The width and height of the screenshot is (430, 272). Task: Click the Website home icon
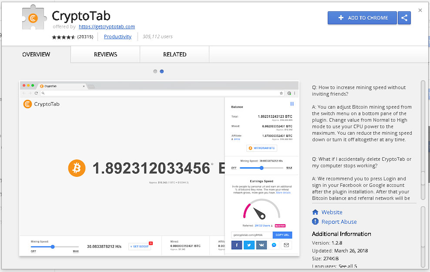click(x=315, y=212)
